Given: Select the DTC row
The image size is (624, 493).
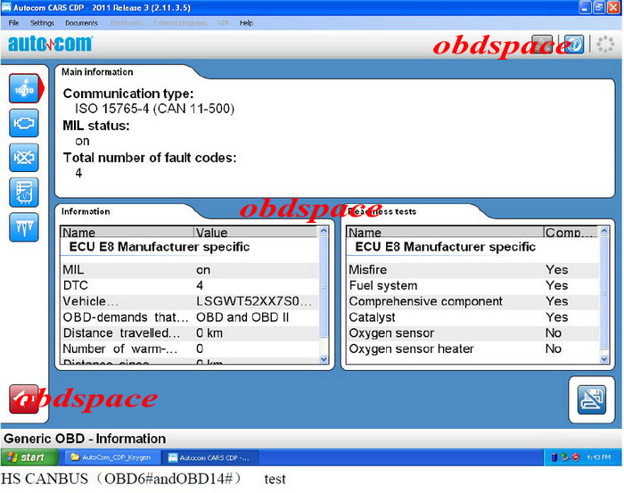Looking at the screenshot, I should (190, 285).
